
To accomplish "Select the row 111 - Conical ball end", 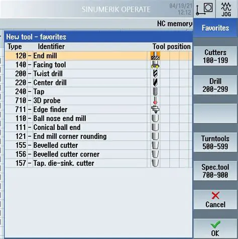I will pyautogui.click(x=98, y=127).
